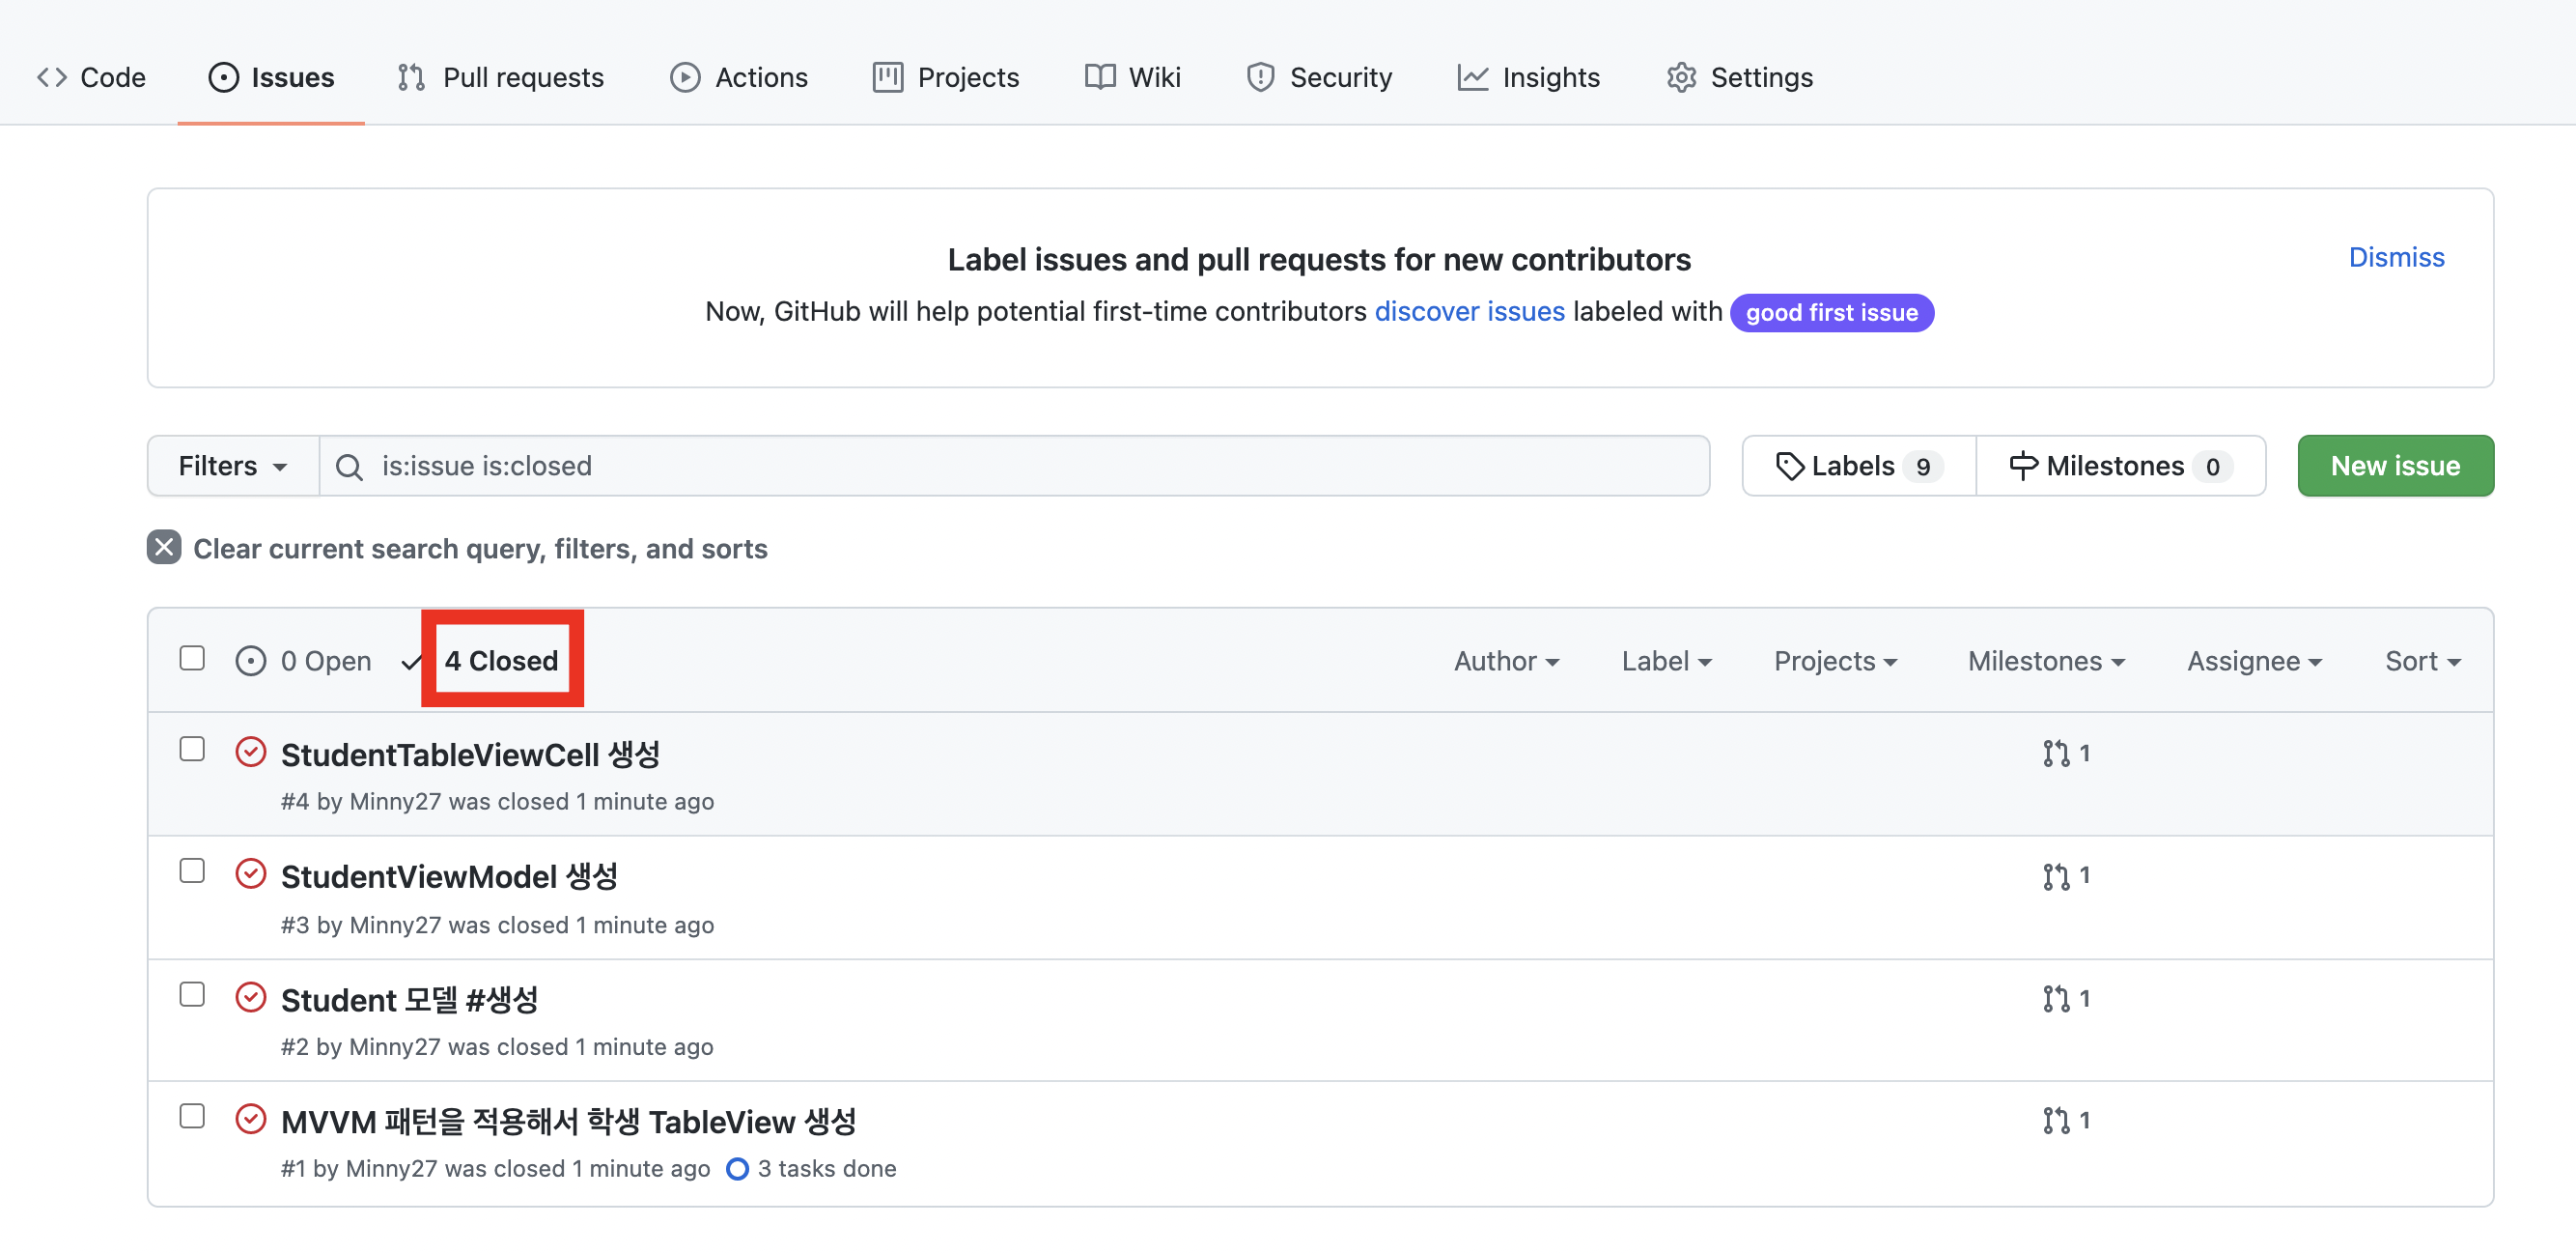Image resolution: width=2576 pixels, height=1254 pixels.
Task: Open the Insights tab
Action: pyautogui.click(x=1528, y=77)
